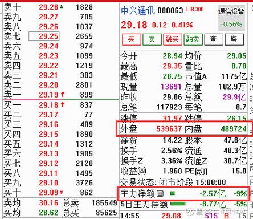Select 买十 price 29.09
Image resolution: width=253 pixels, height=219 pixels.
48,193
